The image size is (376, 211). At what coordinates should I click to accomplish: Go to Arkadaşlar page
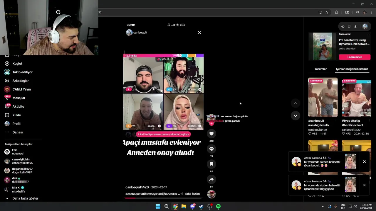tap(17, 81)
